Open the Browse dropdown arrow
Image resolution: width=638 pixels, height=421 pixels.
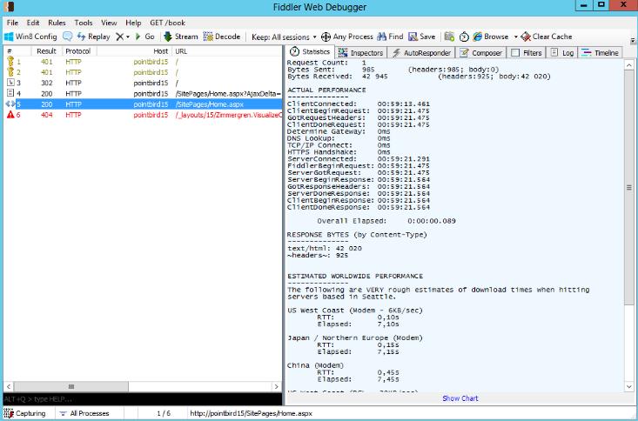pos(515,37)
